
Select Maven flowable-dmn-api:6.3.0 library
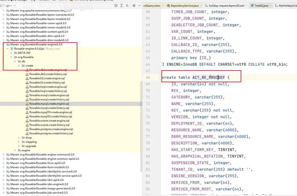[35, 36]
